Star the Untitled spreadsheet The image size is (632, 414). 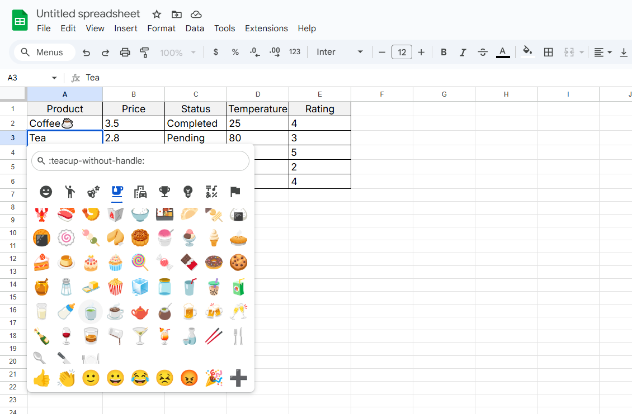(156, 13)
